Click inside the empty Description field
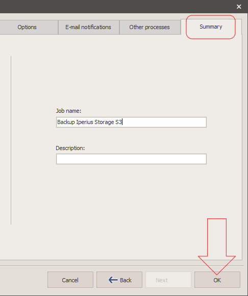 pos(131,159)
